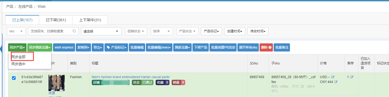Open the Men's fashion pants title link

[131, 77]
